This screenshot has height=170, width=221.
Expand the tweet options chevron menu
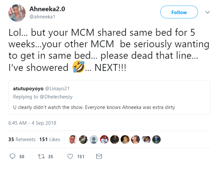(x=207, y=12)
